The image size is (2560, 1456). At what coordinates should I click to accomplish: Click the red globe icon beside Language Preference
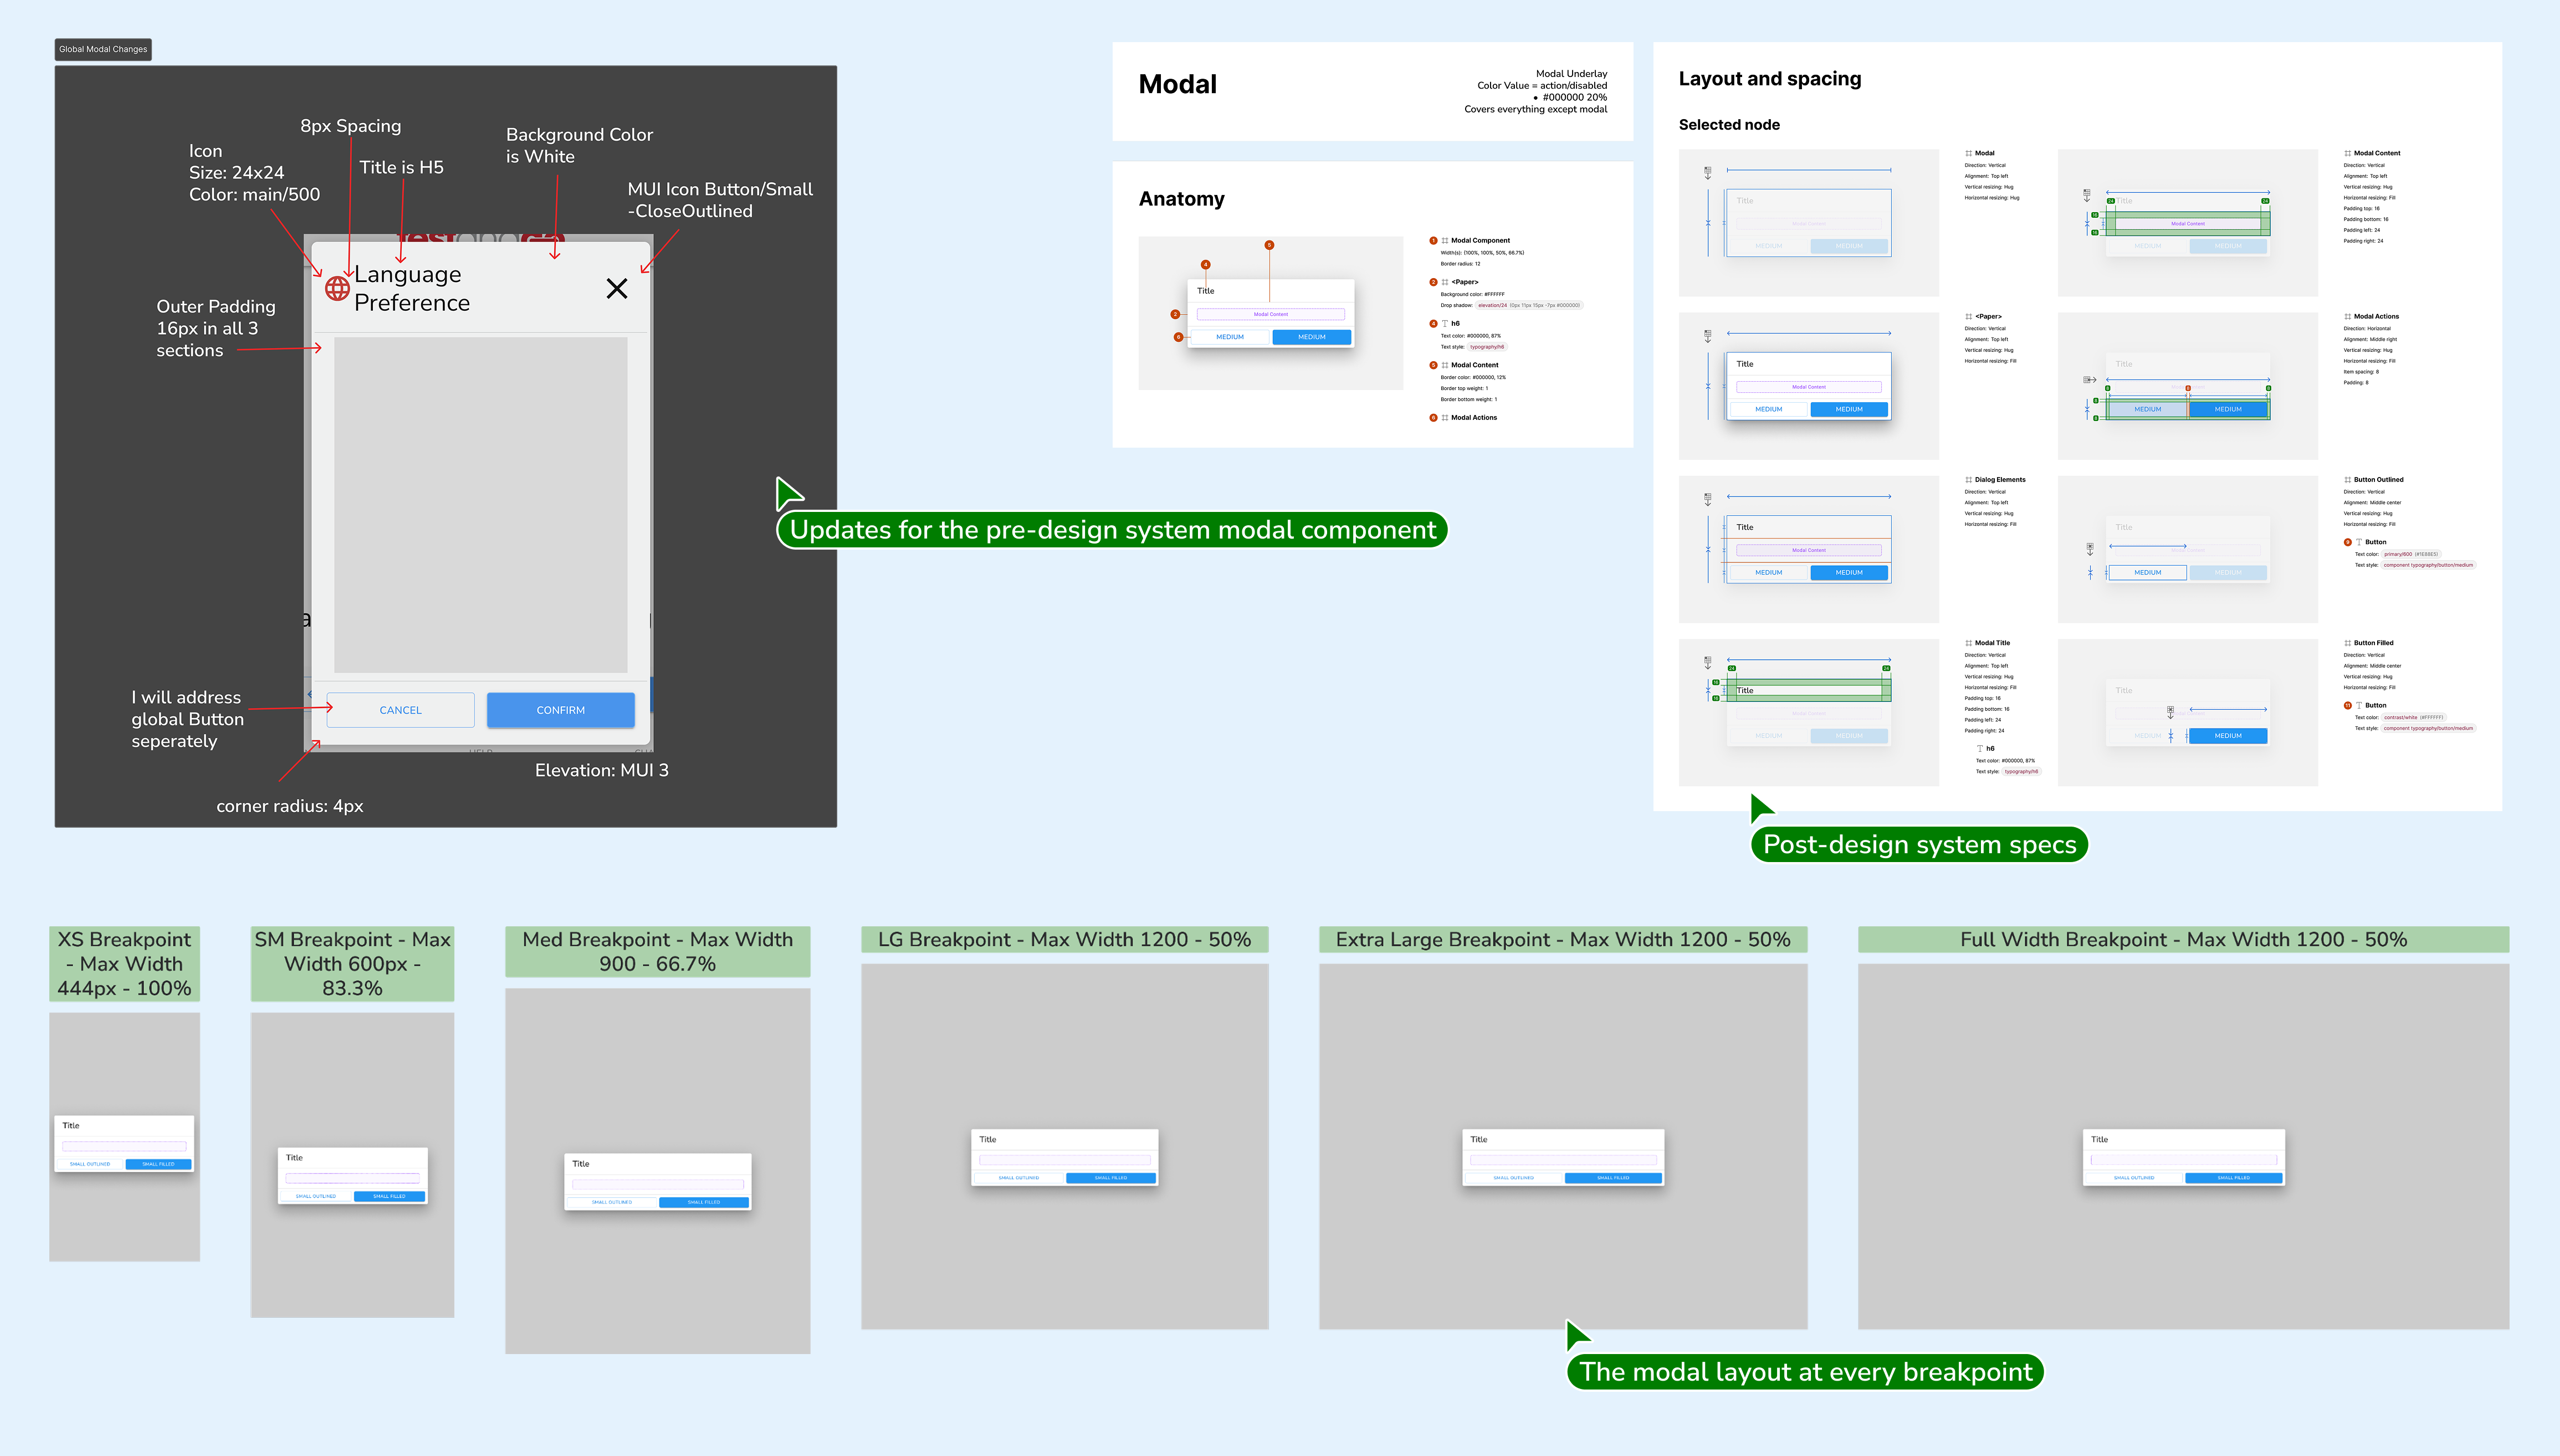coord(337,288)
